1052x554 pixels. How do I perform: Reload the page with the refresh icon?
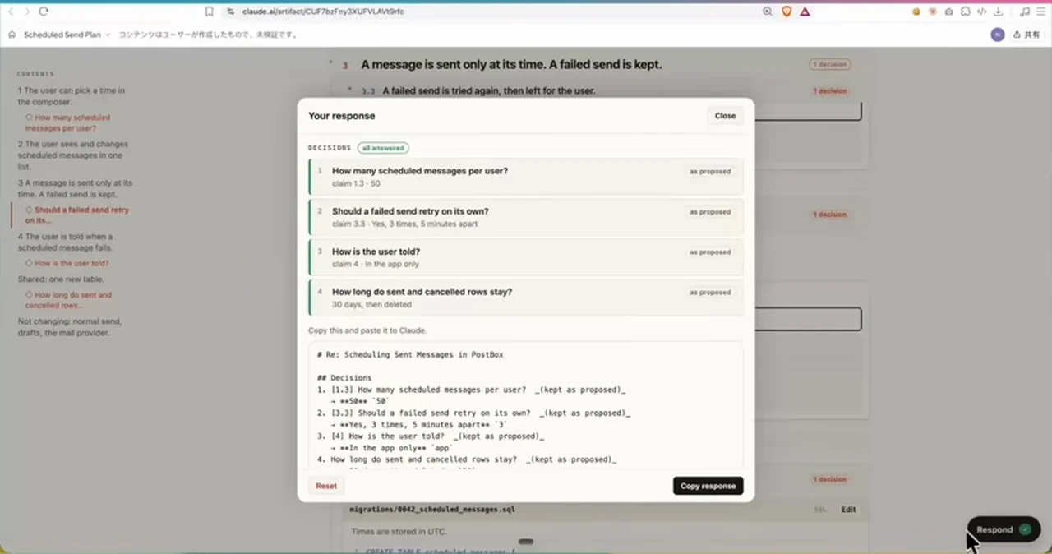coord(44,12)
